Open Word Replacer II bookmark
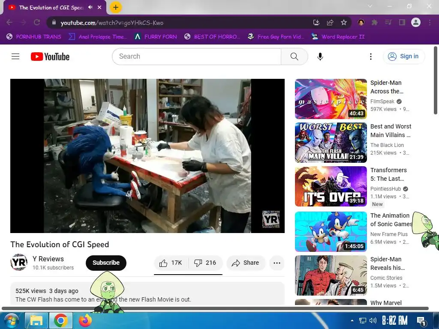Screen dimensions: 439x329 [x=338, y=37]
